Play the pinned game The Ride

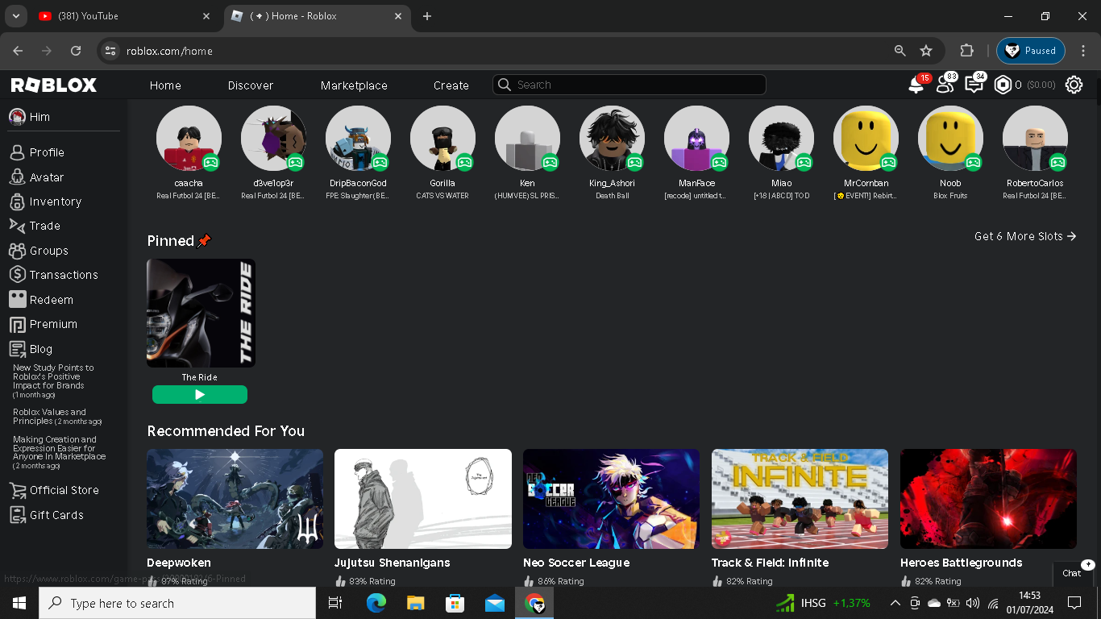(200, 394)
